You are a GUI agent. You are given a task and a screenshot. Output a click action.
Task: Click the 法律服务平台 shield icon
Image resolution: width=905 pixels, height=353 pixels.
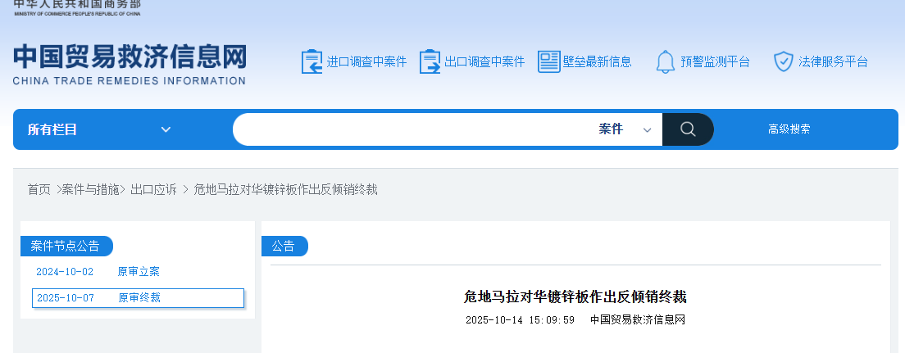(784, 61)
